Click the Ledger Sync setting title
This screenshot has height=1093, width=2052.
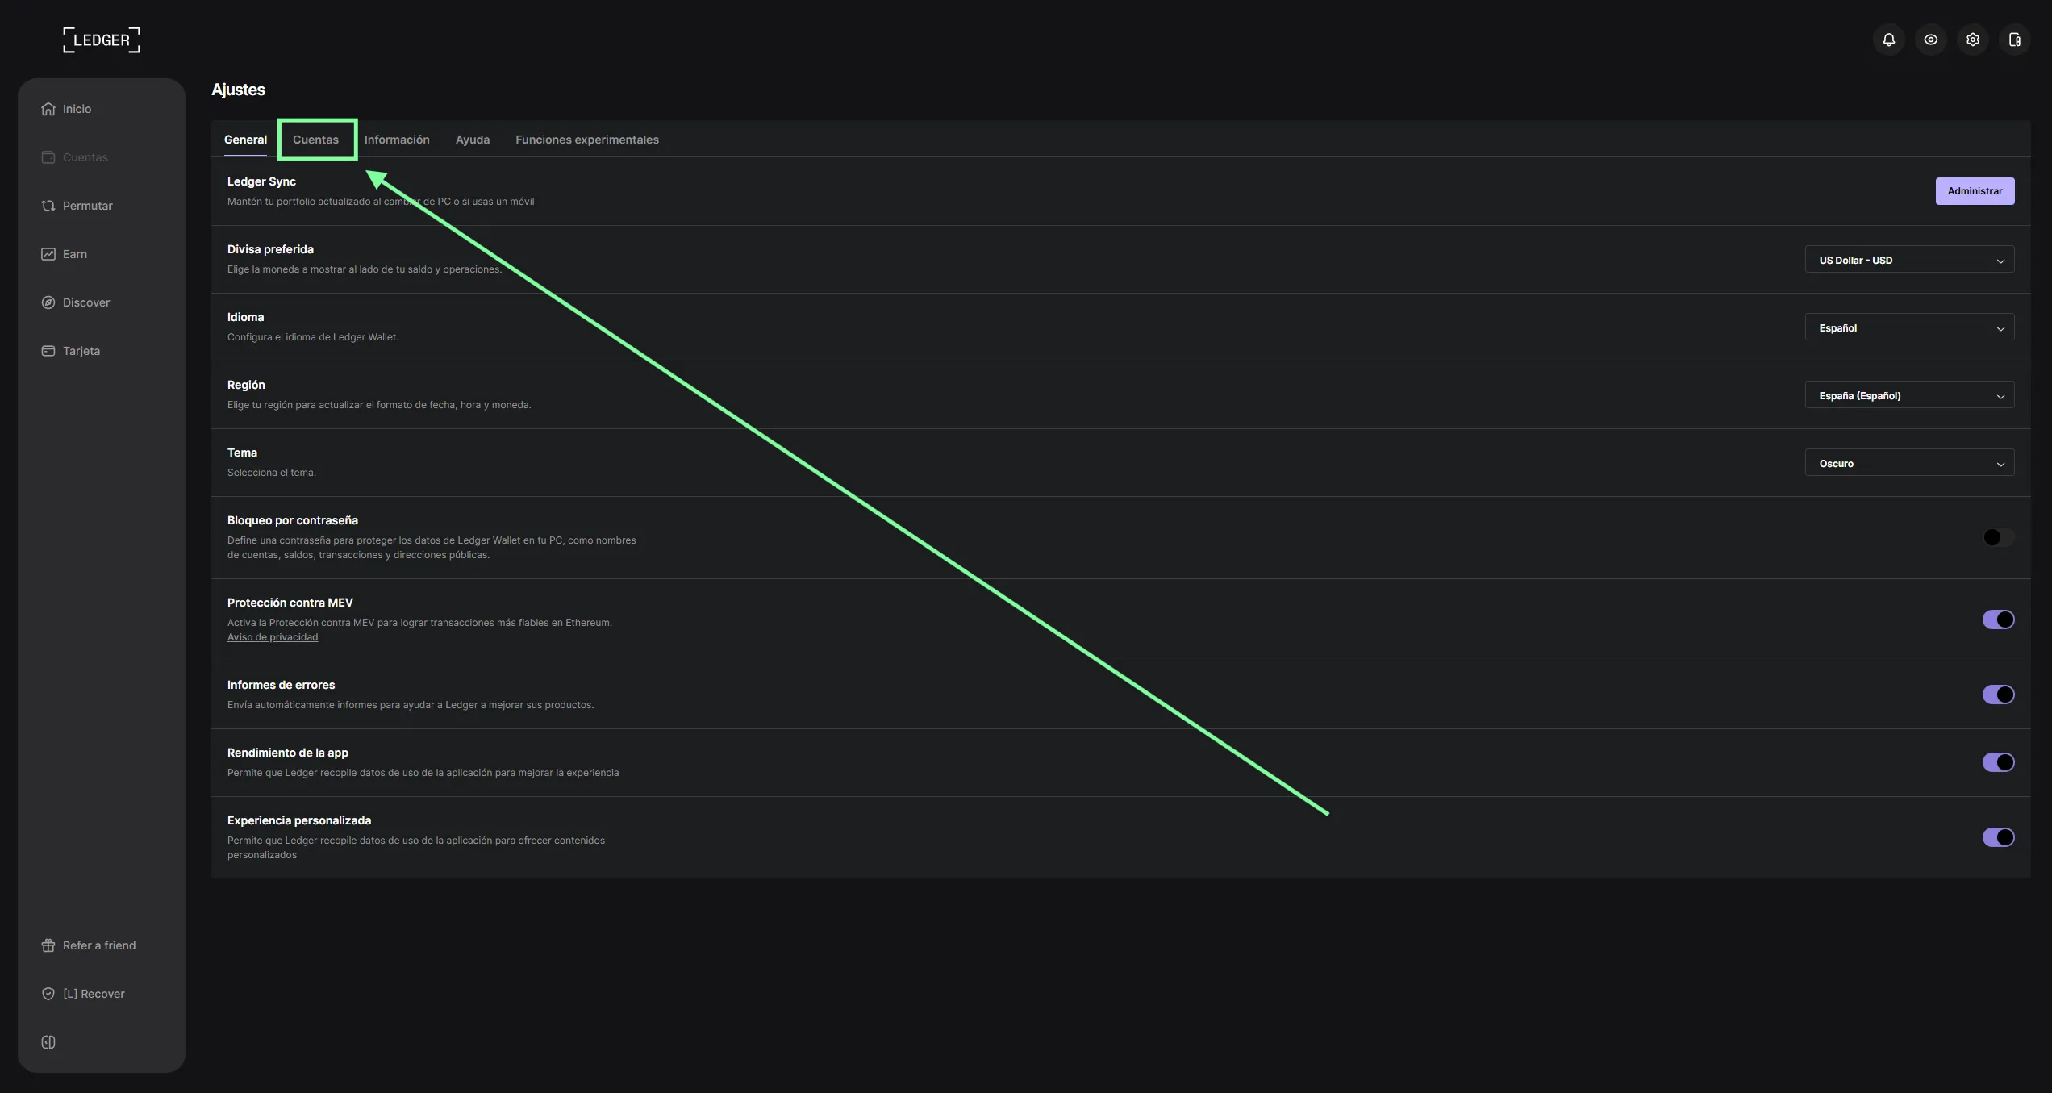click(261, 181)
